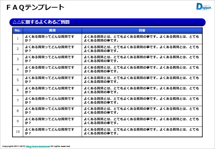Open the www.digipot.net link in the footer
The height and width of the screenshot is (149, 215).
point(37,146)
